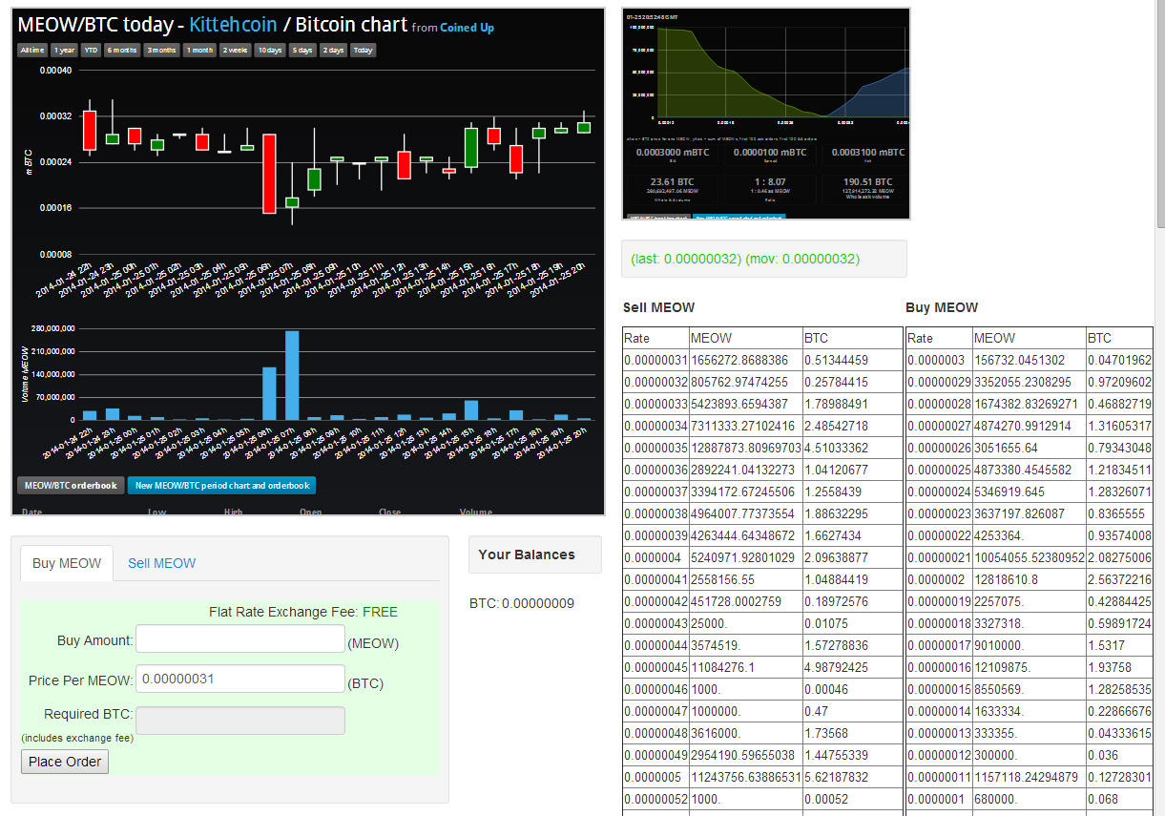Click the tall volume bar at 07h

pyautogui.click(x=292, y=375)
